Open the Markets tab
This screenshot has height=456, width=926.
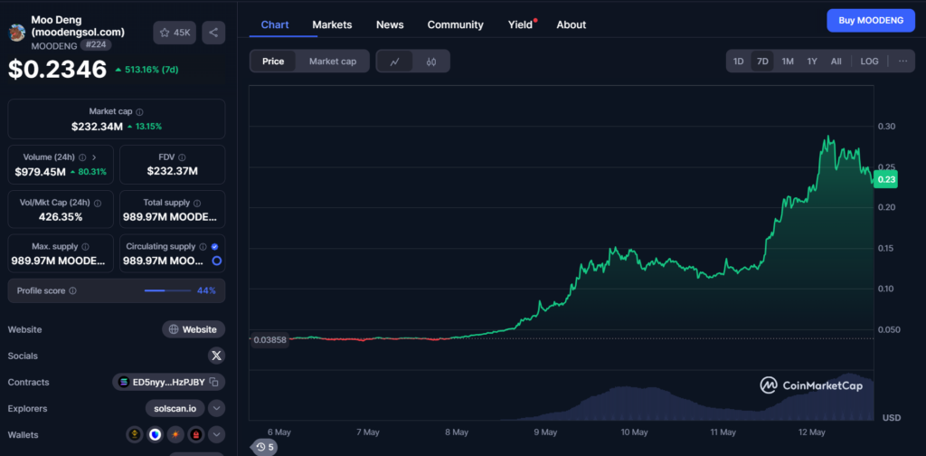point(332,24)
